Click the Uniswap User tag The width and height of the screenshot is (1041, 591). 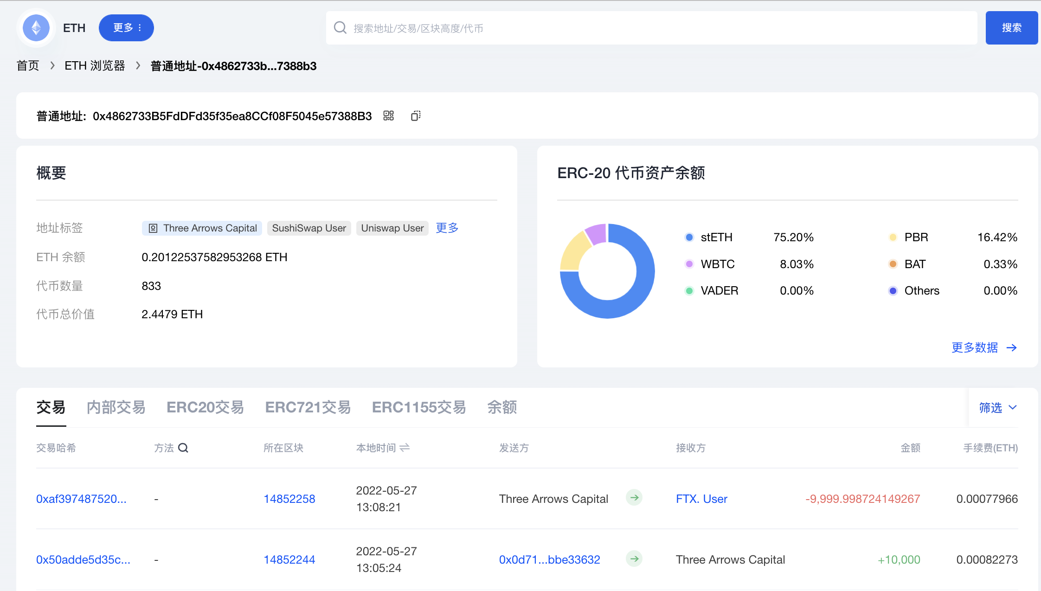(392, 228)
